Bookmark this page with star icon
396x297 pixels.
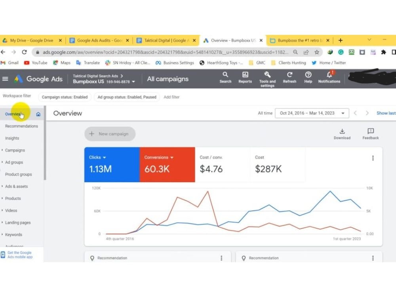[x=316, y=52]
